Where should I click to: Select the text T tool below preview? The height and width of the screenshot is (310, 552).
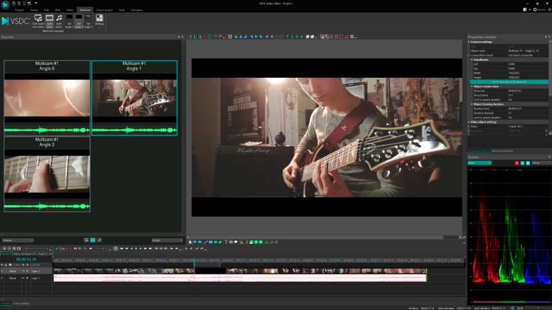(226, 242)
